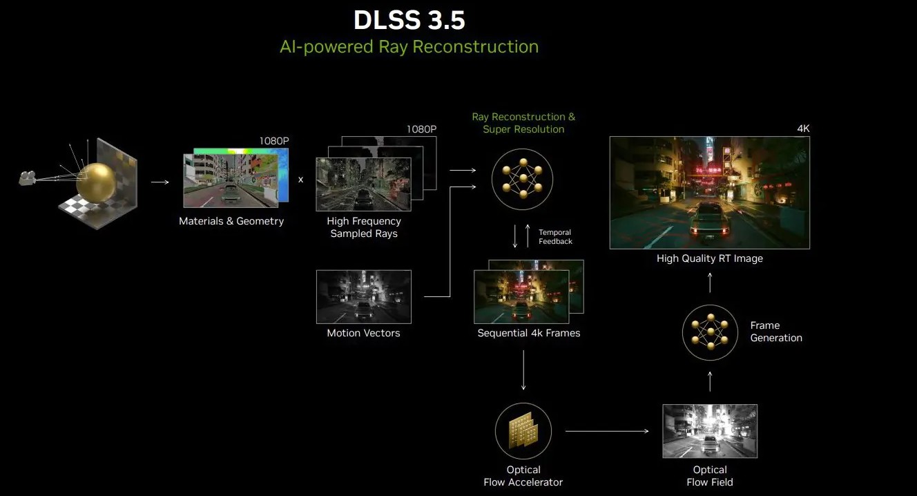Click the AI-powered Ray Reconstruction subtitle
The height and width of the screenshot is (496, 917).
click(x=409, y=47)
